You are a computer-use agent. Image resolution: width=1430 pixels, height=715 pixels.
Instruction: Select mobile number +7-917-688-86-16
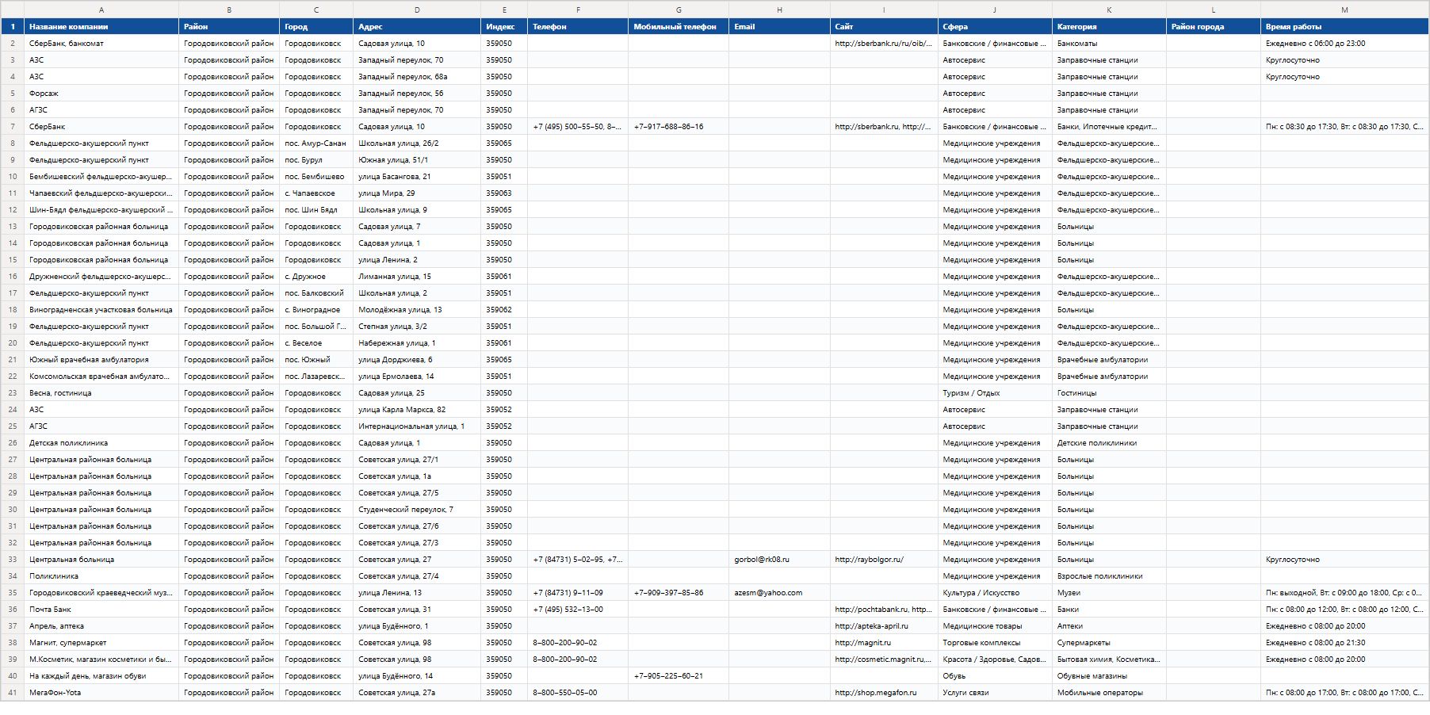pos(679,127)
